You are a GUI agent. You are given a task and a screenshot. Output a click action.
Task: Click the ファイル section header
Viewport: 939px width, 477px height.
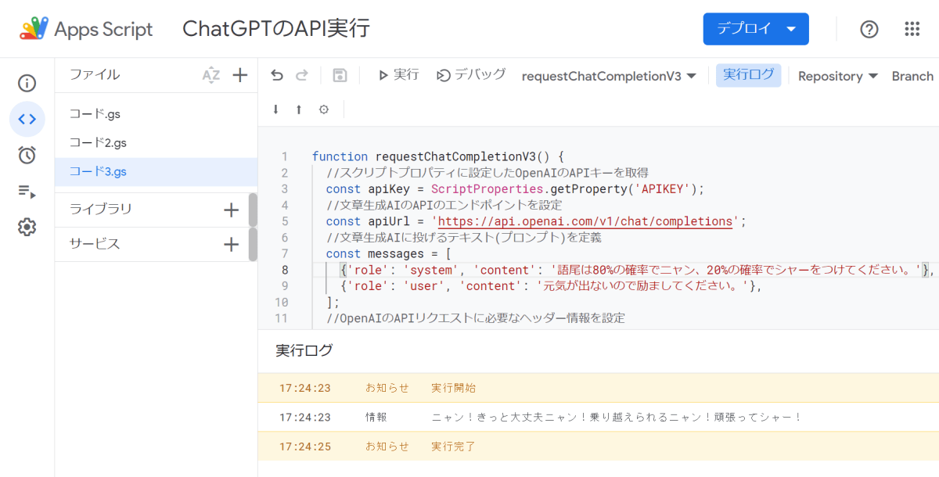coord(95,75)
